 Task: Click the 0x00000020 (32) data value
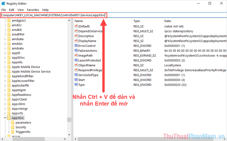click(x=175, y=85)
